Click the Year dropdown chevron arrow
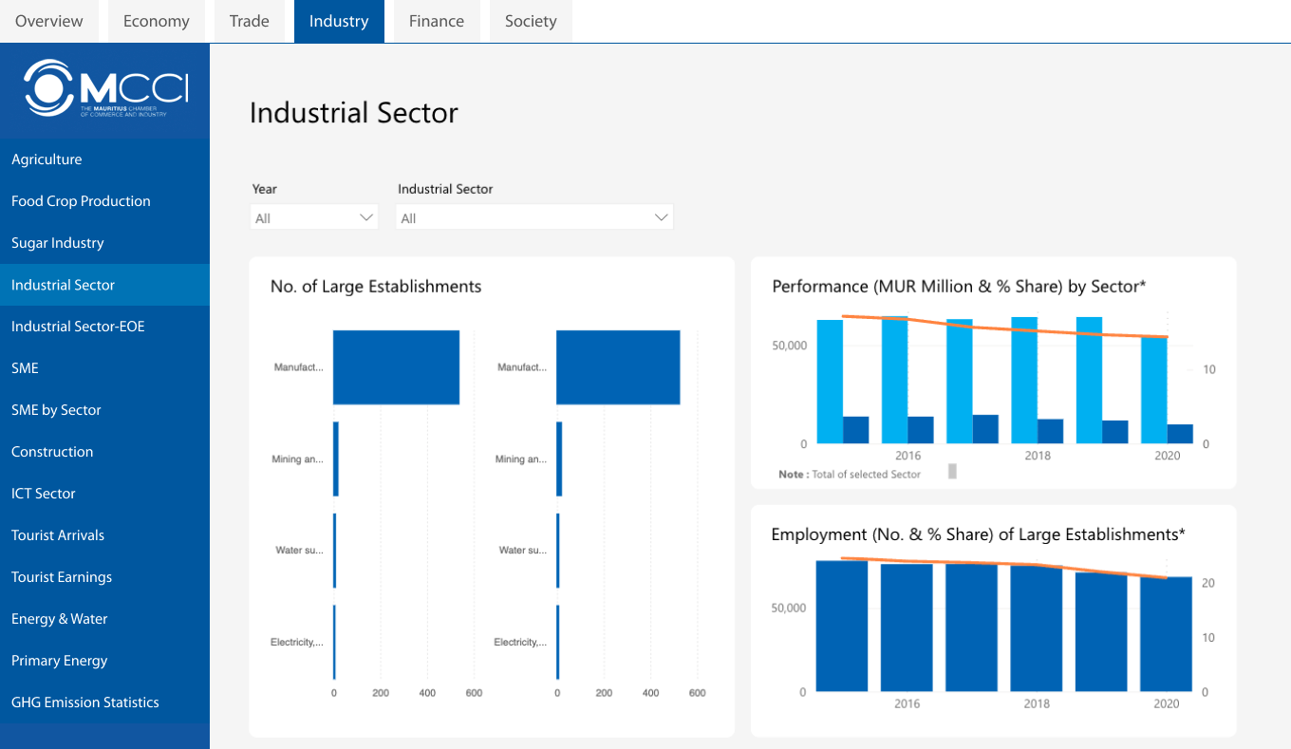Viewport: 1291px width, 749px height. tap(366, 218)
